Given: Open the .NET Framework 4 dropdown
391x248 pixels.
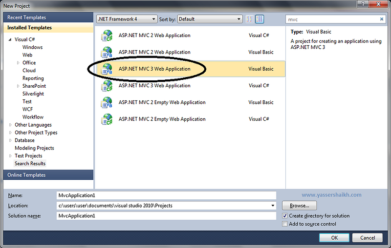Looking at the screenshot, I should coord(127,19).
